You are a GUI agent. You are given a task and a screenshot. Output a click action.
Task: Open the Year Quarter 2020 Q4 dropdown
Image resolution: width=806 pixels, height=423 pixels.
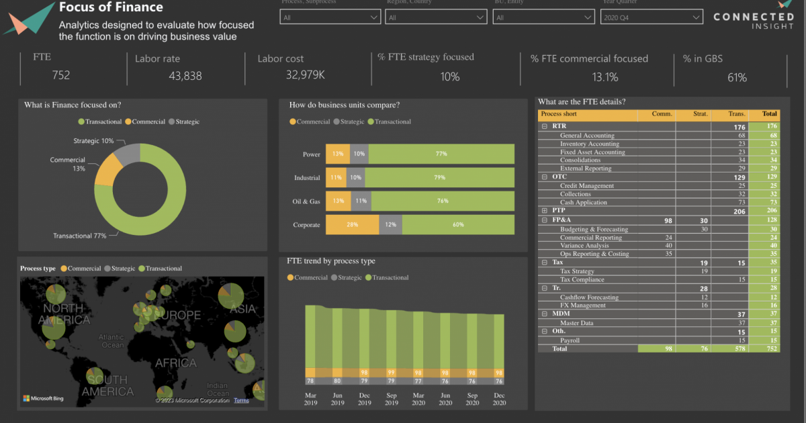651,17
